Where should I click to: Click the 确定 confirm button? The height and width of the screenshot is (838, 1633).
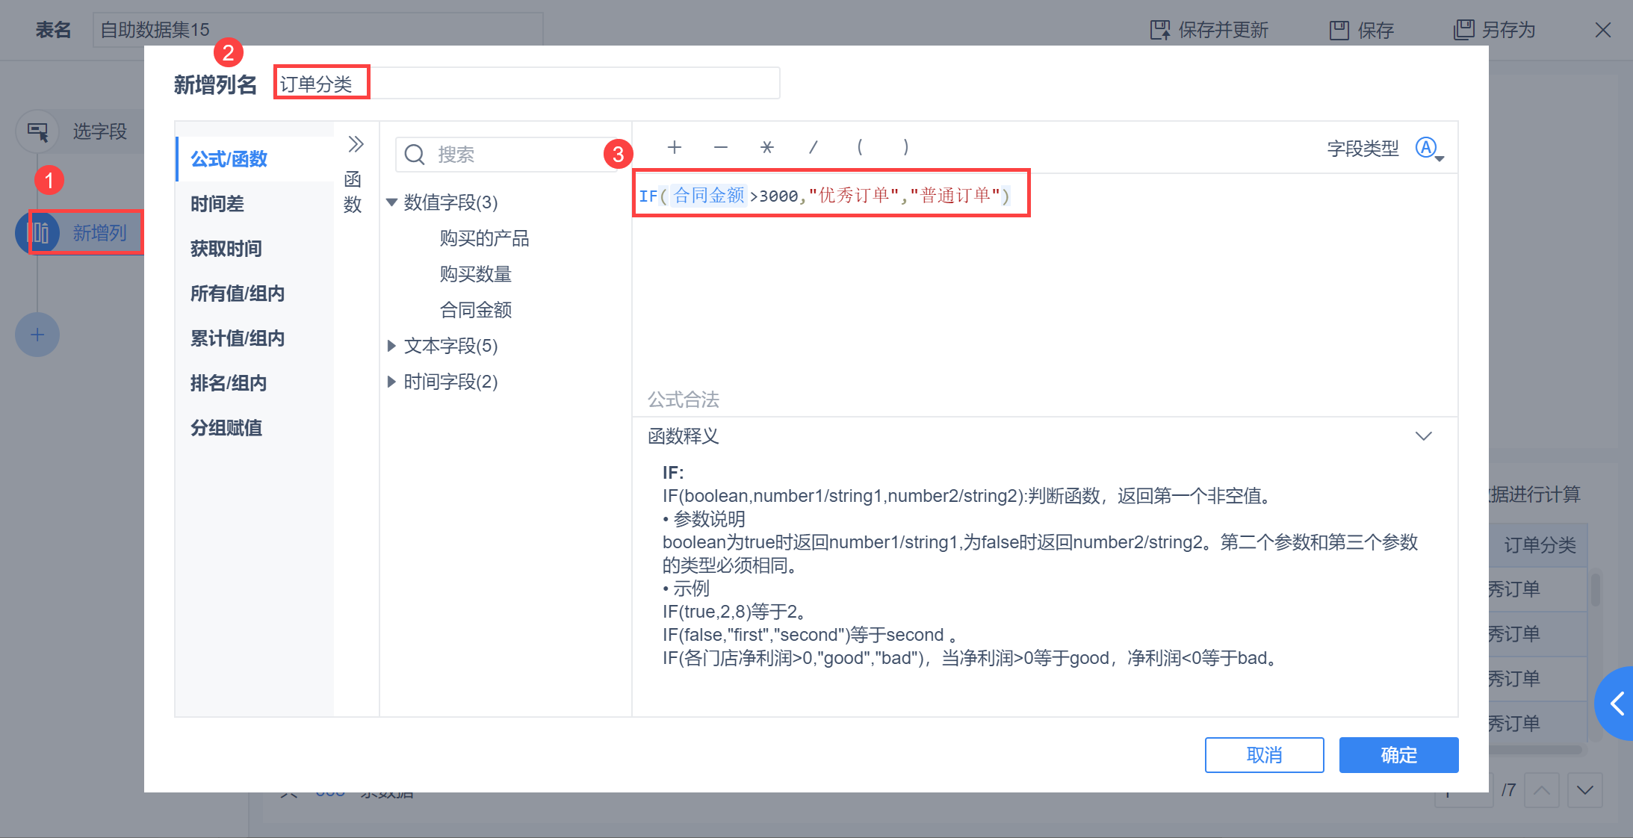pyautogui.click(x=1398, y=755)
